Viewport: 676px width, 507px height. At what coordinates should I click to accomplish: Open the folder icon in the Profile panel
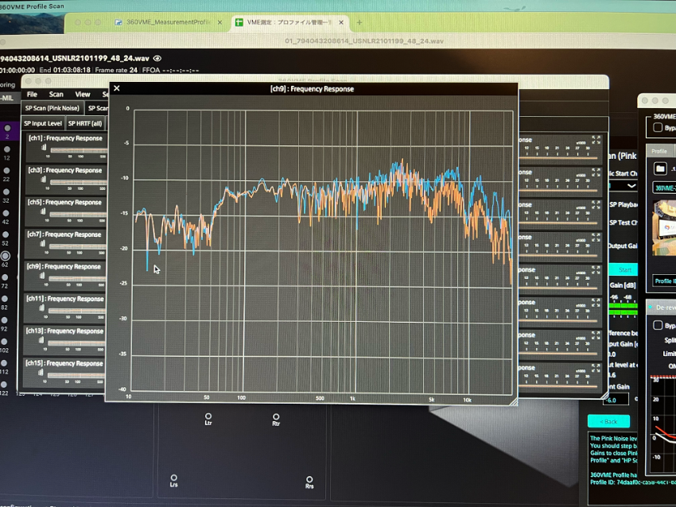[659, 168]
